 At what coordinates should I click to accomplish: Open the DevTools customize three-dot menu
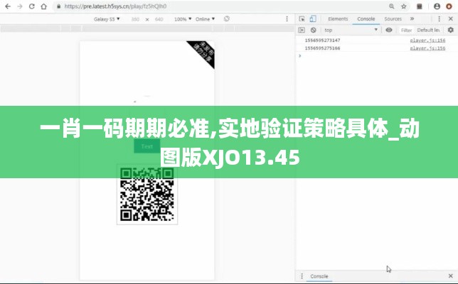coord(439,19)
